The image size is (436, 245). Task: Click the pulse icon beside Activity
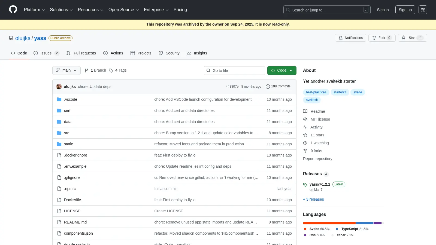(x=305, y=127)
